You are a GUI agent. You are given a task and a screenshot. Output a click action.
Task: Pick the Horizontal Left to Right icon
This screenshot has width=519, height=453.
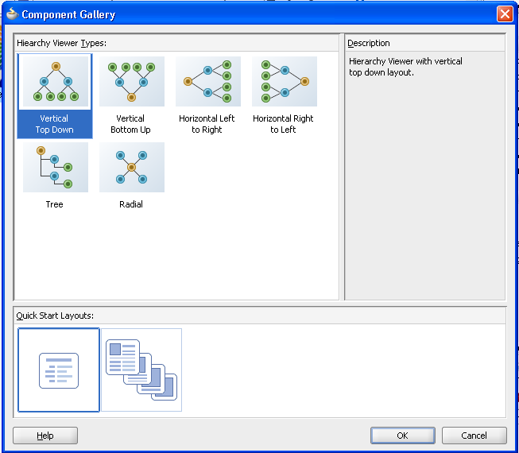click(x=207, y=82)
